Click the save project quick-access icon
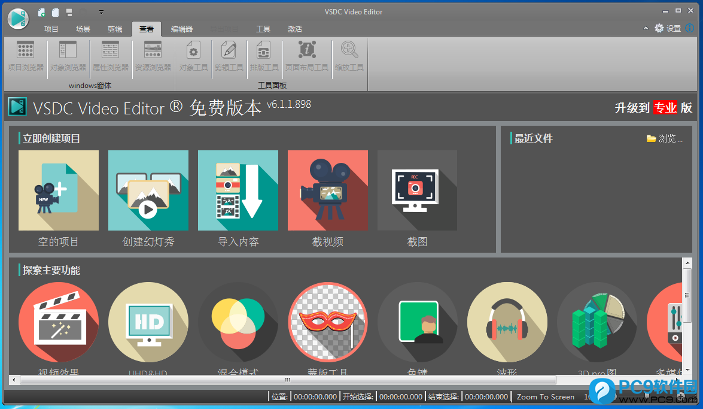 [x=69, y=13]
